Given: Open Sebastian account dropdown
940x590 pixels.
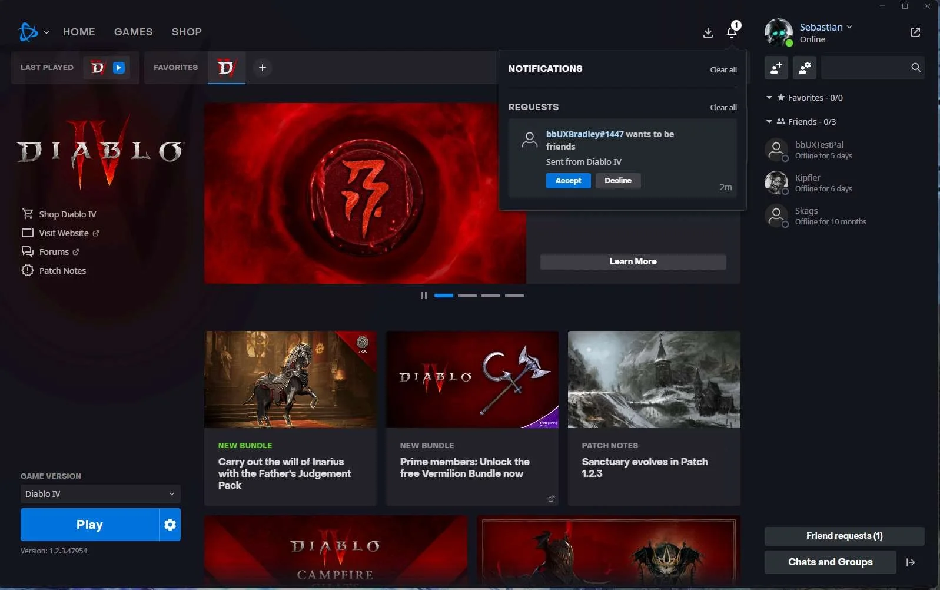Looking at the screenshot, I should pyautogui.click(x=826, y=27).
